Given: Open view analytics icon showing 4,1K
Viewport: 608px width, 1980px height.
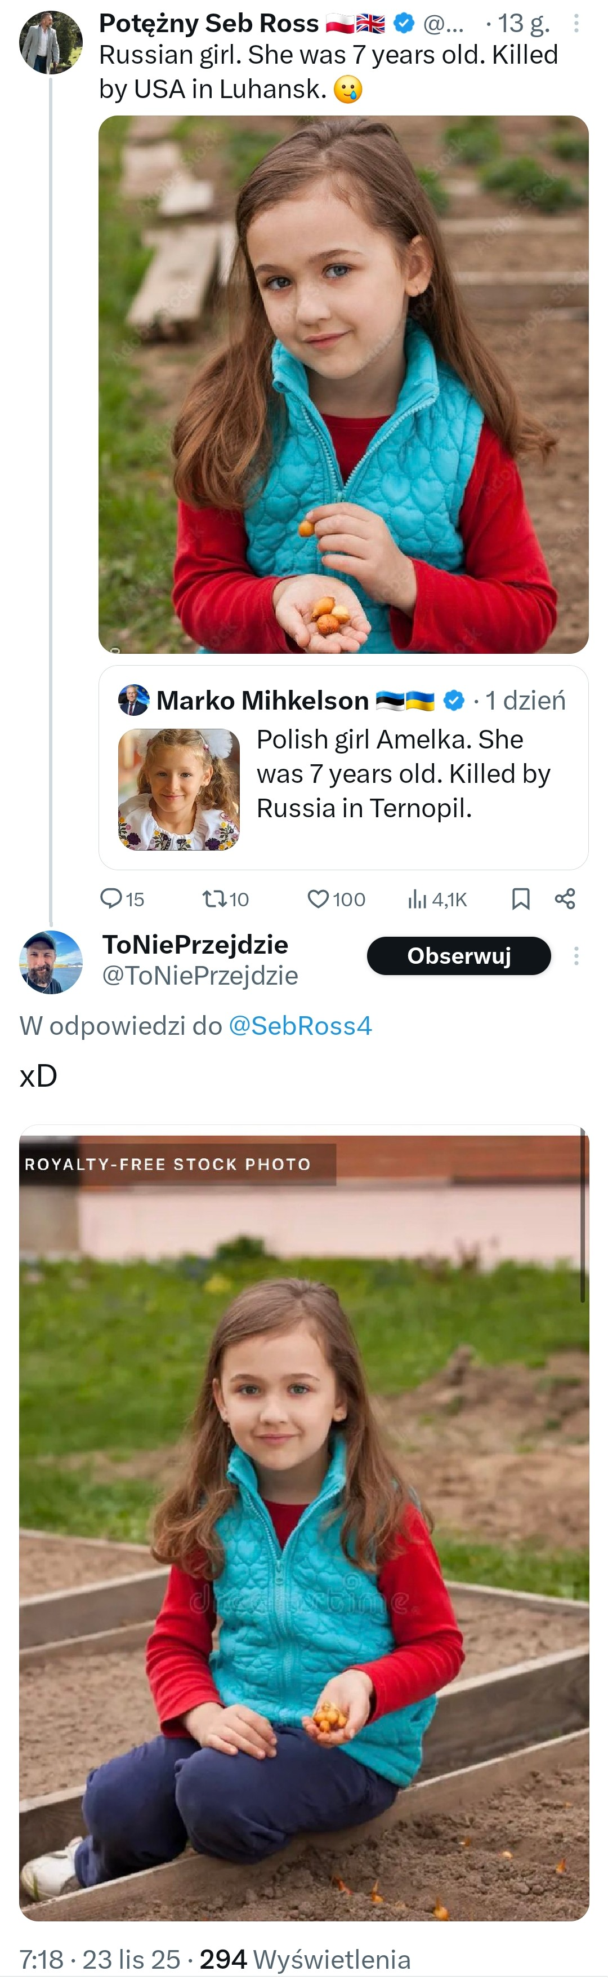Looking at the screenshot, I should pos(417,898).
